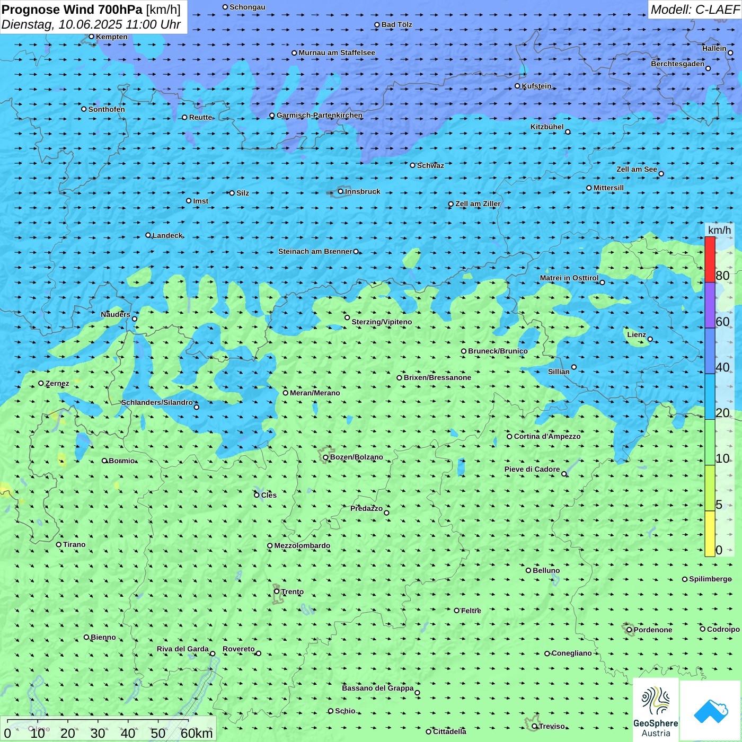Click the purple 60 km/h legend color

[x=710, y=305]
